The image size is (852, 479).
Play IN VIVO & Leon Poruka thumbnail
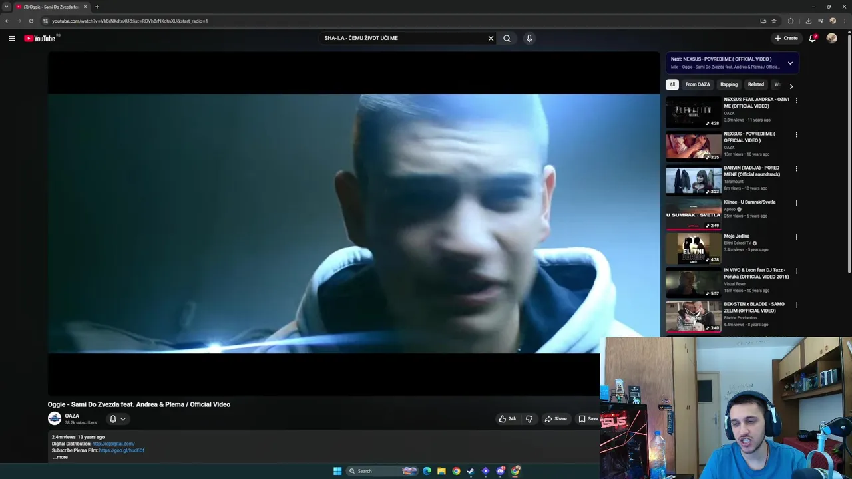pyautogui.click(x=694, y=283)
